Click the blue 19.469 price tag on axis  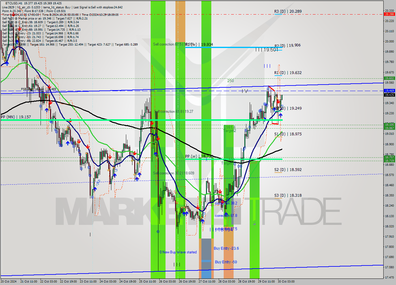pos(390,91)
